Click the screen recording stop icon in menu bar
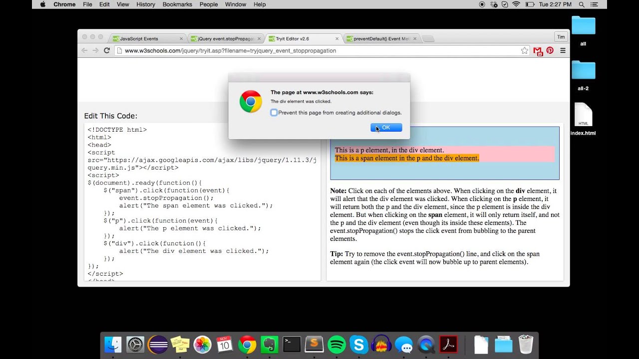The height and width of the screenshot is (359, 639). (482, 4)
